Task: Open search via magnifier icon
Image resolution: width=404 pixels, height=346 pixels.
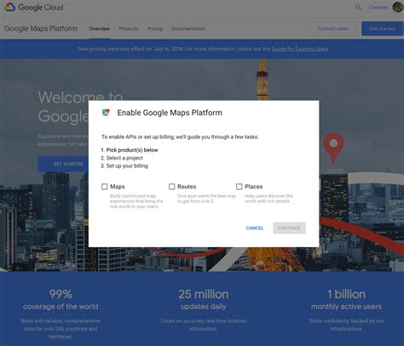Action: pyautogui.click(x=358, y=8)
